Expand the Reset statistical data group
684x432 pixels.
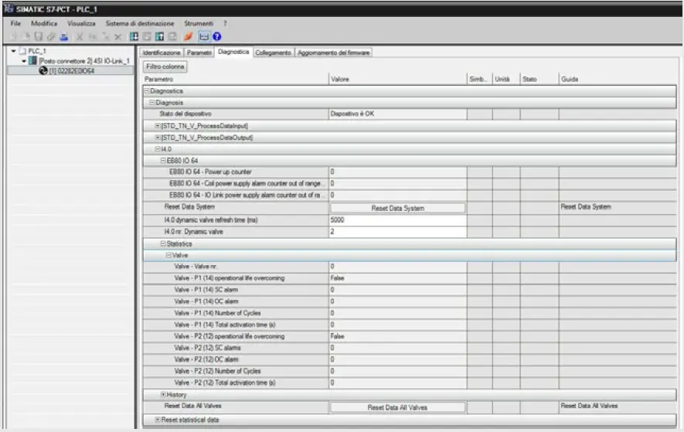click(158, 420)
